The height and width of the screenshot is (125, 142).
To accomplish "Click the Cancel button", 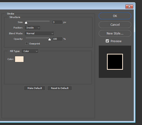I will pos(115,24).
